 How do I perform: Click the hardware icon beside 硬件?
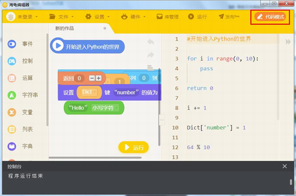click(x=124, y=17)
